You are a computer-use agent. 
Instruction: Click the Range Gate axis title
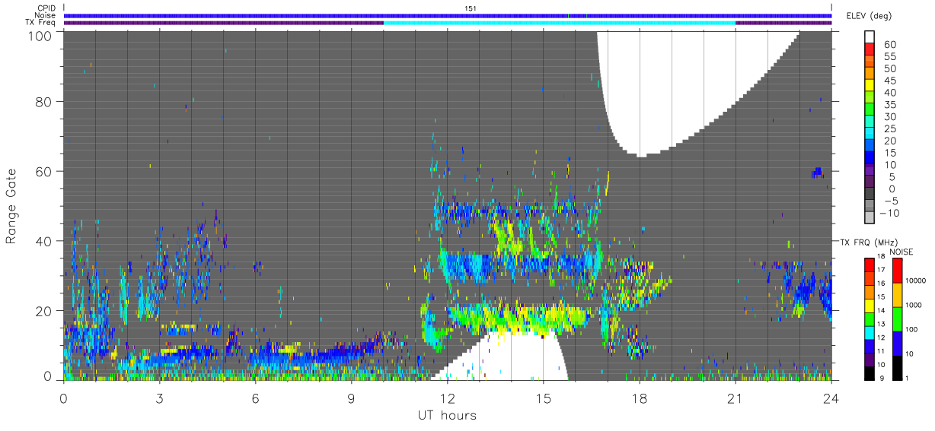(11, 206)
